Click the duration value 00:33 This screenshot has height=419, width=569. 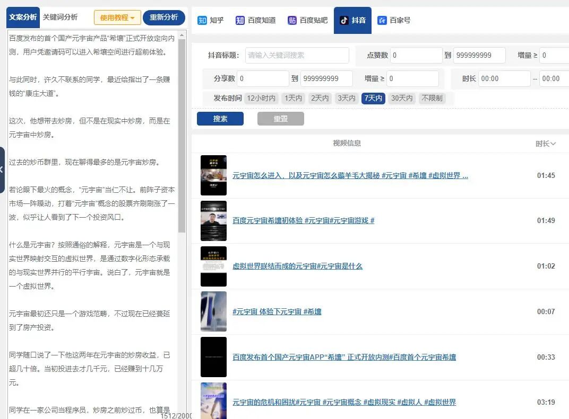click(x=546, y=358)
